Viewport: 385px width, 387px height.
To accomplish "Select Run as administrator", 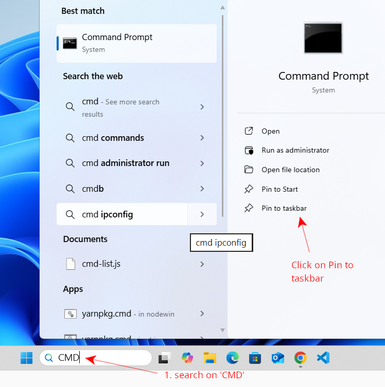I will pos(295,150).
